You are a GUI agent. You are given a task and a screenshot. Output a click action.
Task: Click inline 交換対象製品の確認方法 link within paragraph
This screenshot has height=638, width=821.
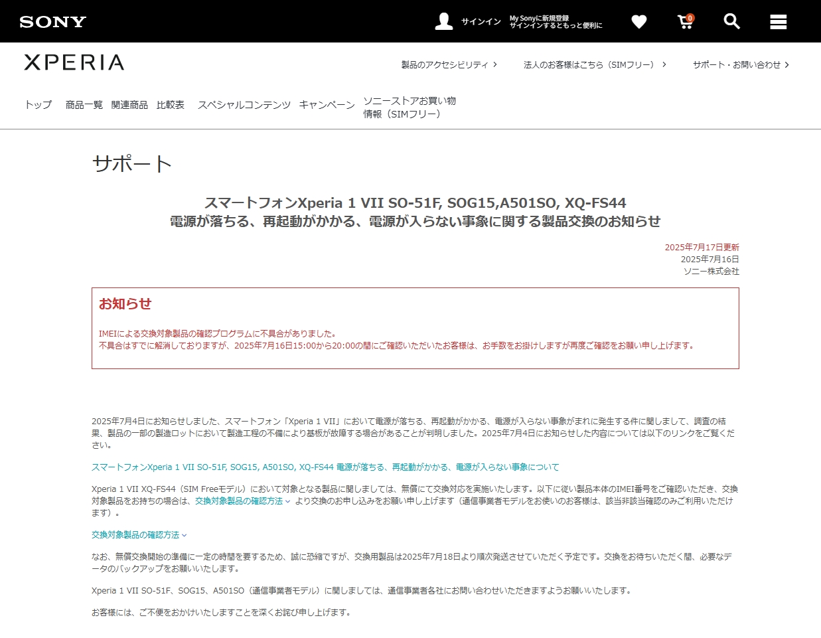(242, 501)
